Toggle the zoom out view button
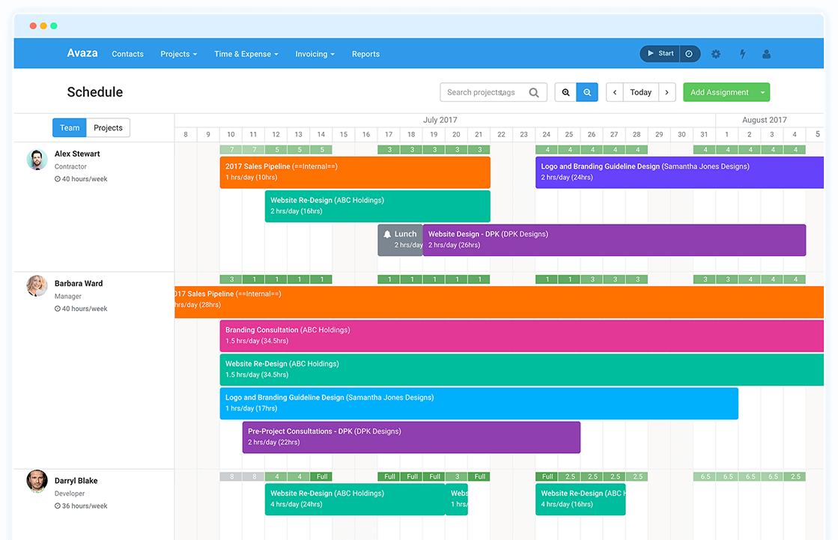The image size is (838, 540). tap(587, 93)
